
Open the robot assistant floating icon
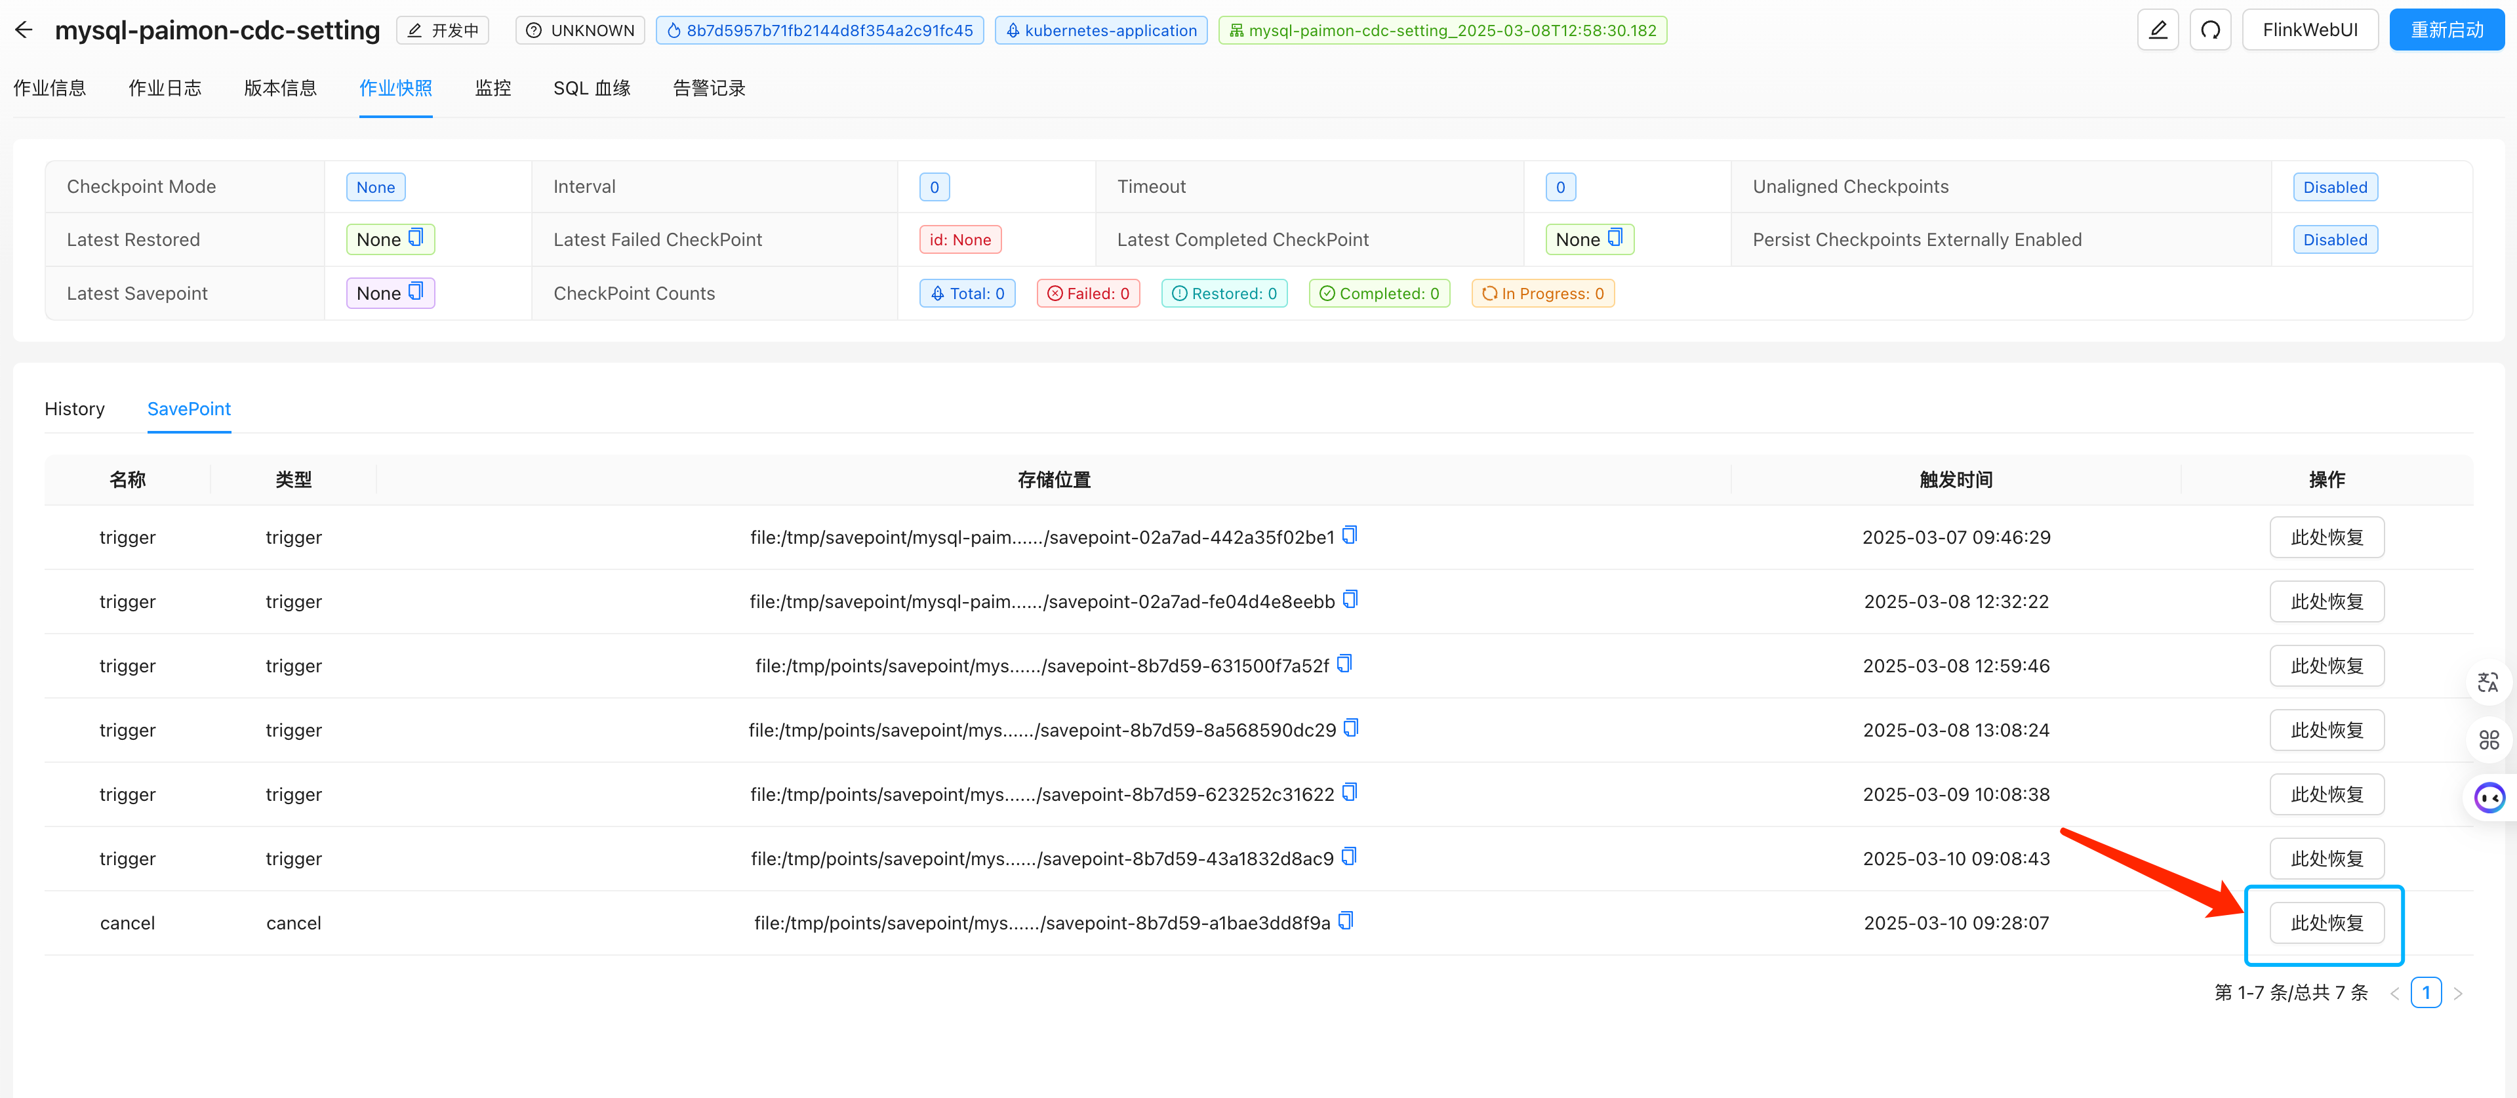(x=2489, y=797)
